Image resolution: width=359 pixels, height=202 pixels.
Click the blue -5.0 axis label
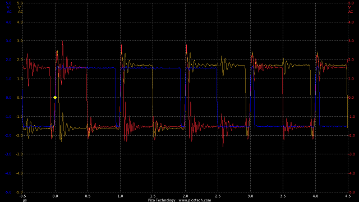tap(8, 192)
